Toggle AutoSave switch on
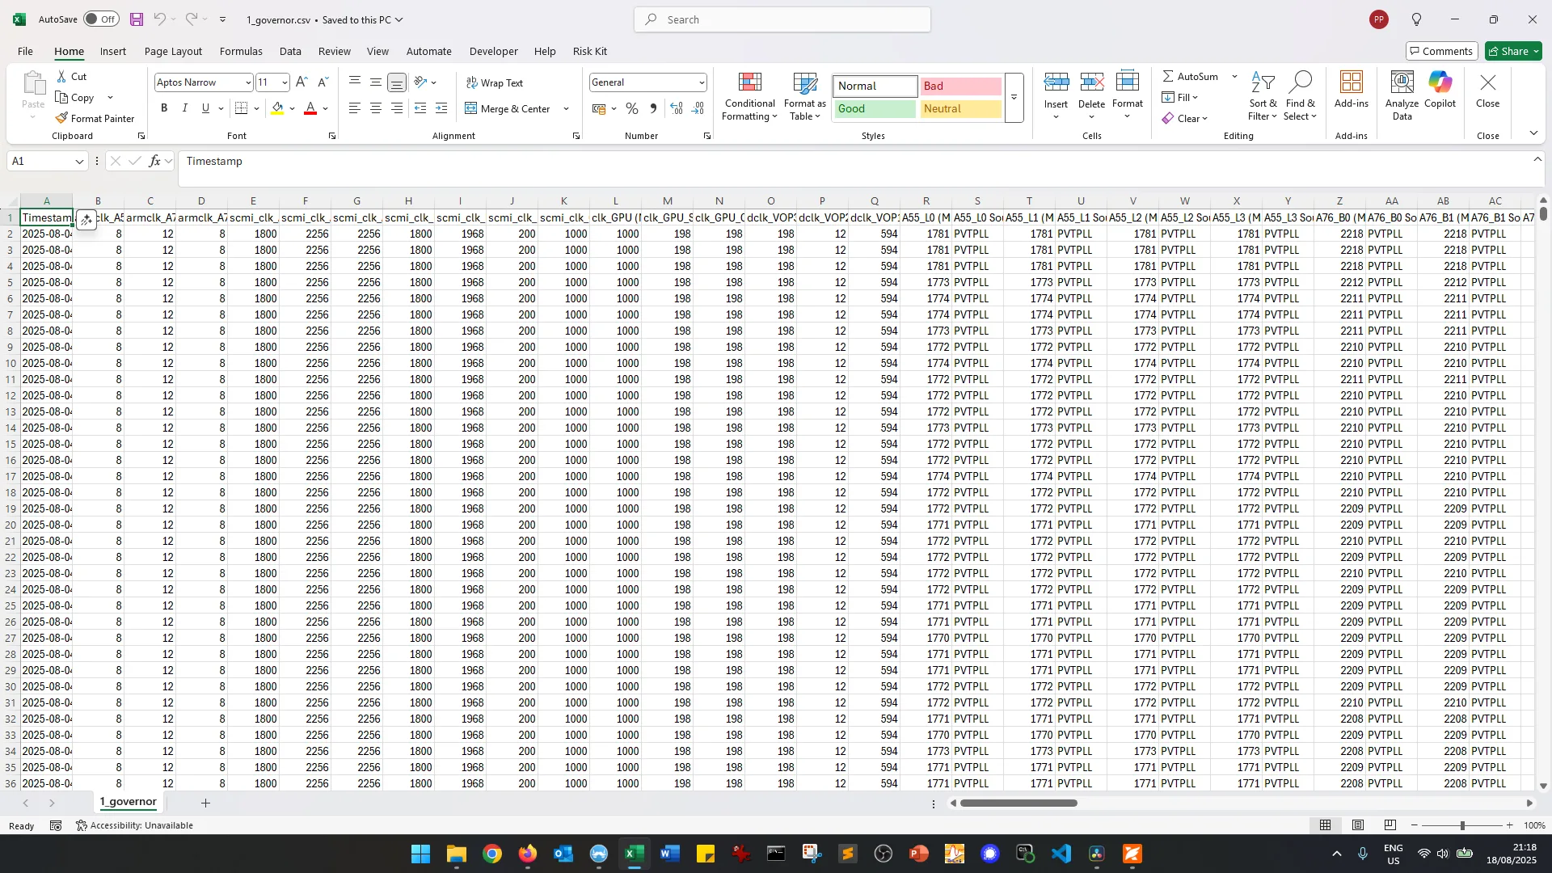 point(101,19)
